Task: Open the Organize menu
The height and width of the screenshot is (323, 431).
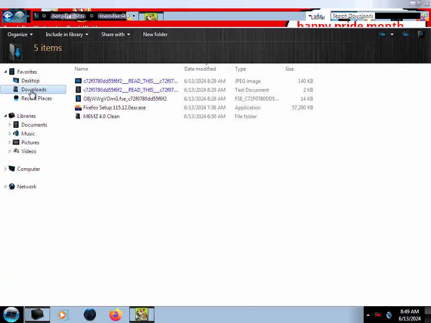Action: click(x=20, y=34)
